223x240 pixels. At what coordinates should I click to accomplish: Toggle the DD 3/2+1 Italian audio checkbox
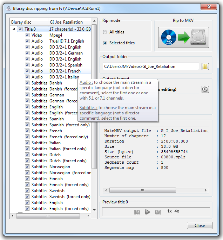27,77
